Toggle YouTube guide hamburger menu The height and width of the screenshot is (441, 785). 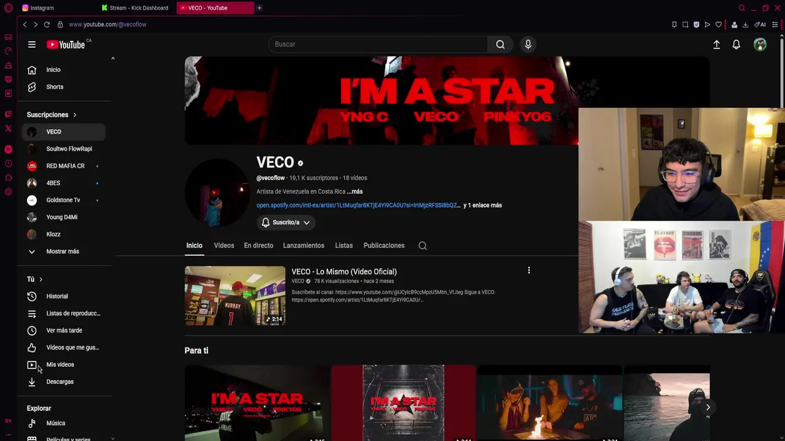pyautogui.click(x=32, y=44)
